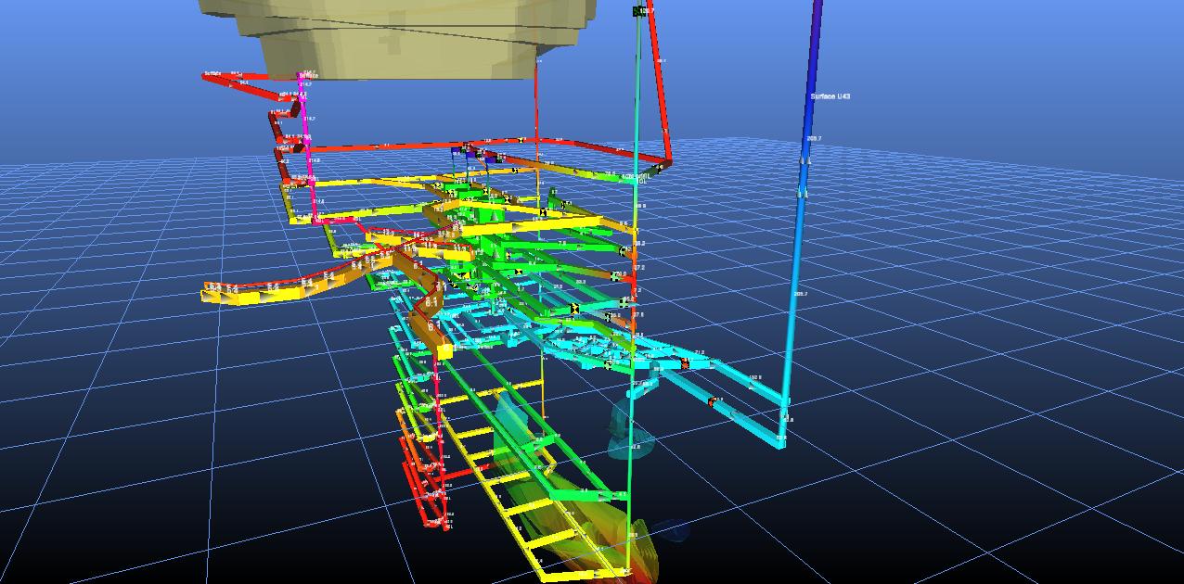Select the lower orange marker on the cyan airway
Image resolution: width=1184 pixels, height=584 pixels.
[712, 401]
